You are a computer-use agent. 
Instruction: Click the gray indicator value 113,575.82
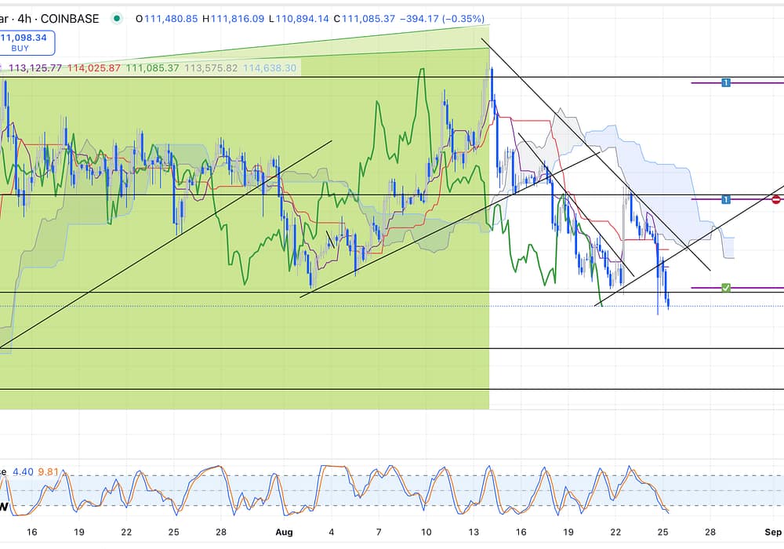coord(209,68)
